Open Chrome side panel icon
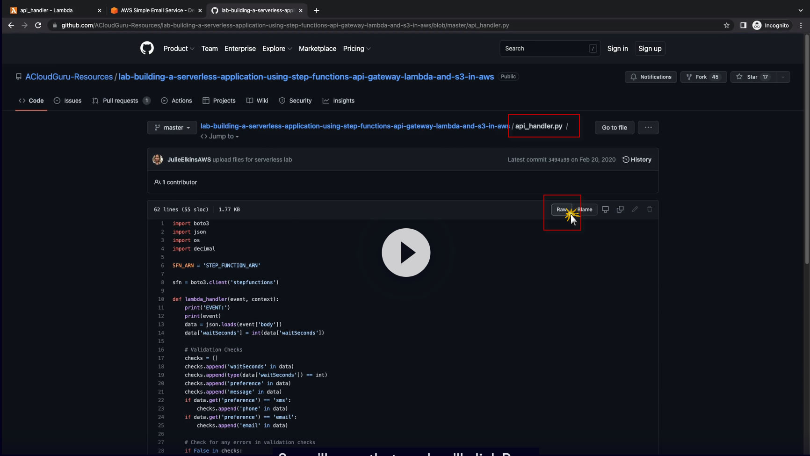 (743, 25)
